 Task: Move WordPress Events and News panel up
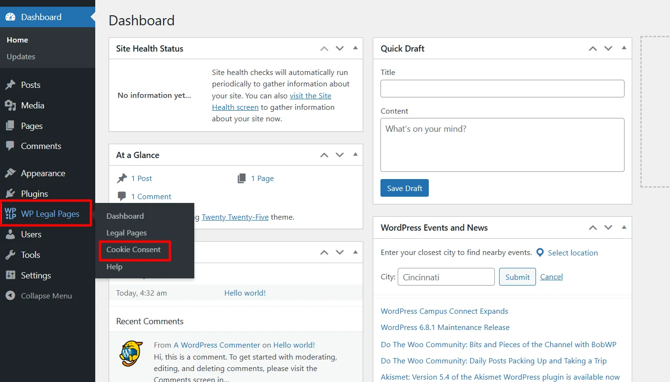[x=593, y=228]
